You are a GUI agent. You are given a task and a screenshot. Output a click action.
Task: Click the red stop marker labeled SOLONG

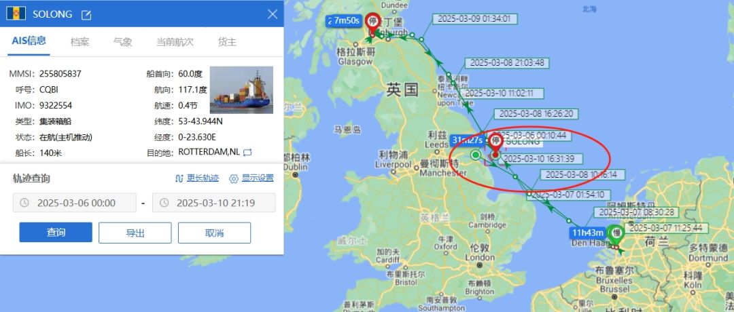coord(495,144)
